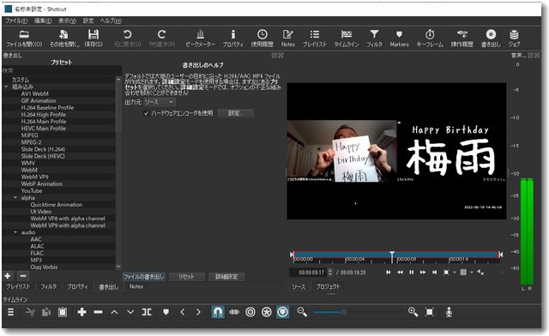Image resolution: width=549 pixels, height=336 pixels.
Task: Toggle ripple all tracks button
Action: [x=267, y=312]
